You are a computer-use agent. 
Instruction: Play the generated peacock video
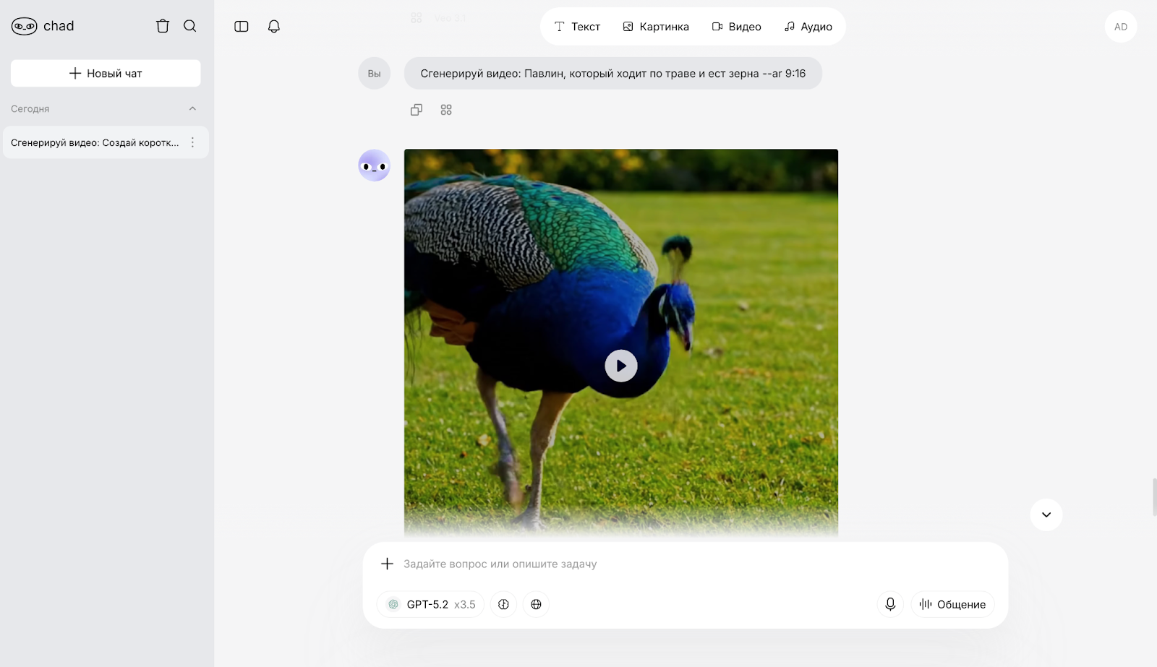coord(620,366)
